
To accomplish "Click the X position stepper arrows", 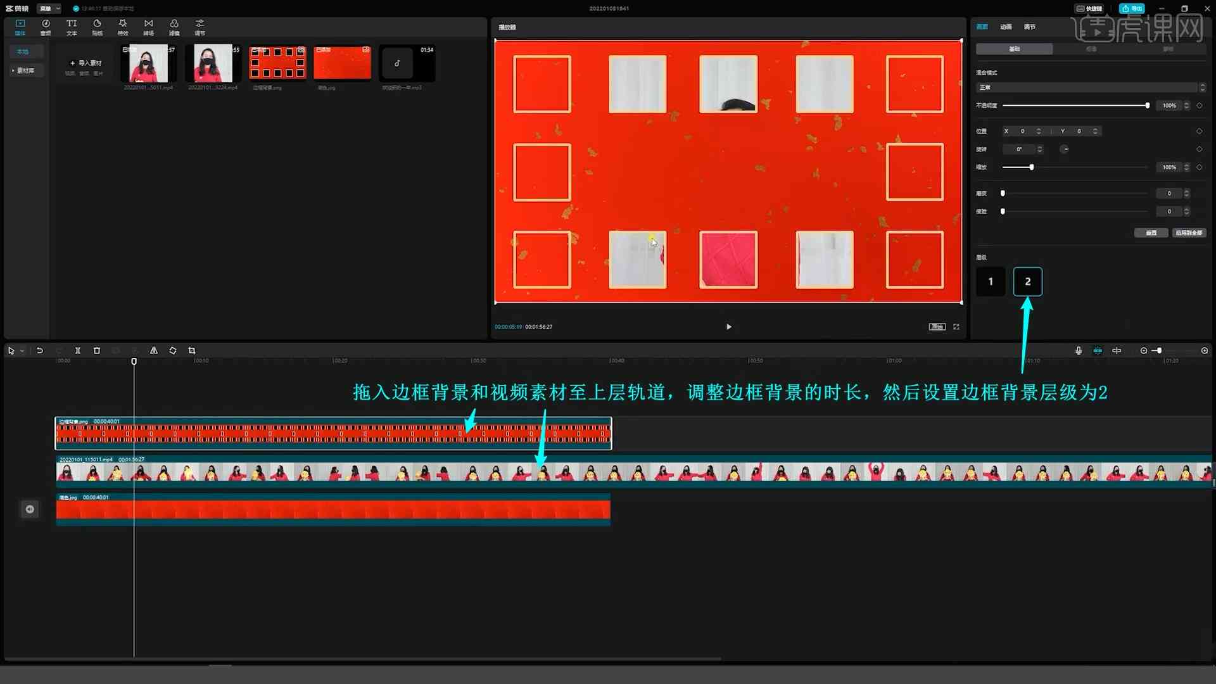I will point(1039,131).
